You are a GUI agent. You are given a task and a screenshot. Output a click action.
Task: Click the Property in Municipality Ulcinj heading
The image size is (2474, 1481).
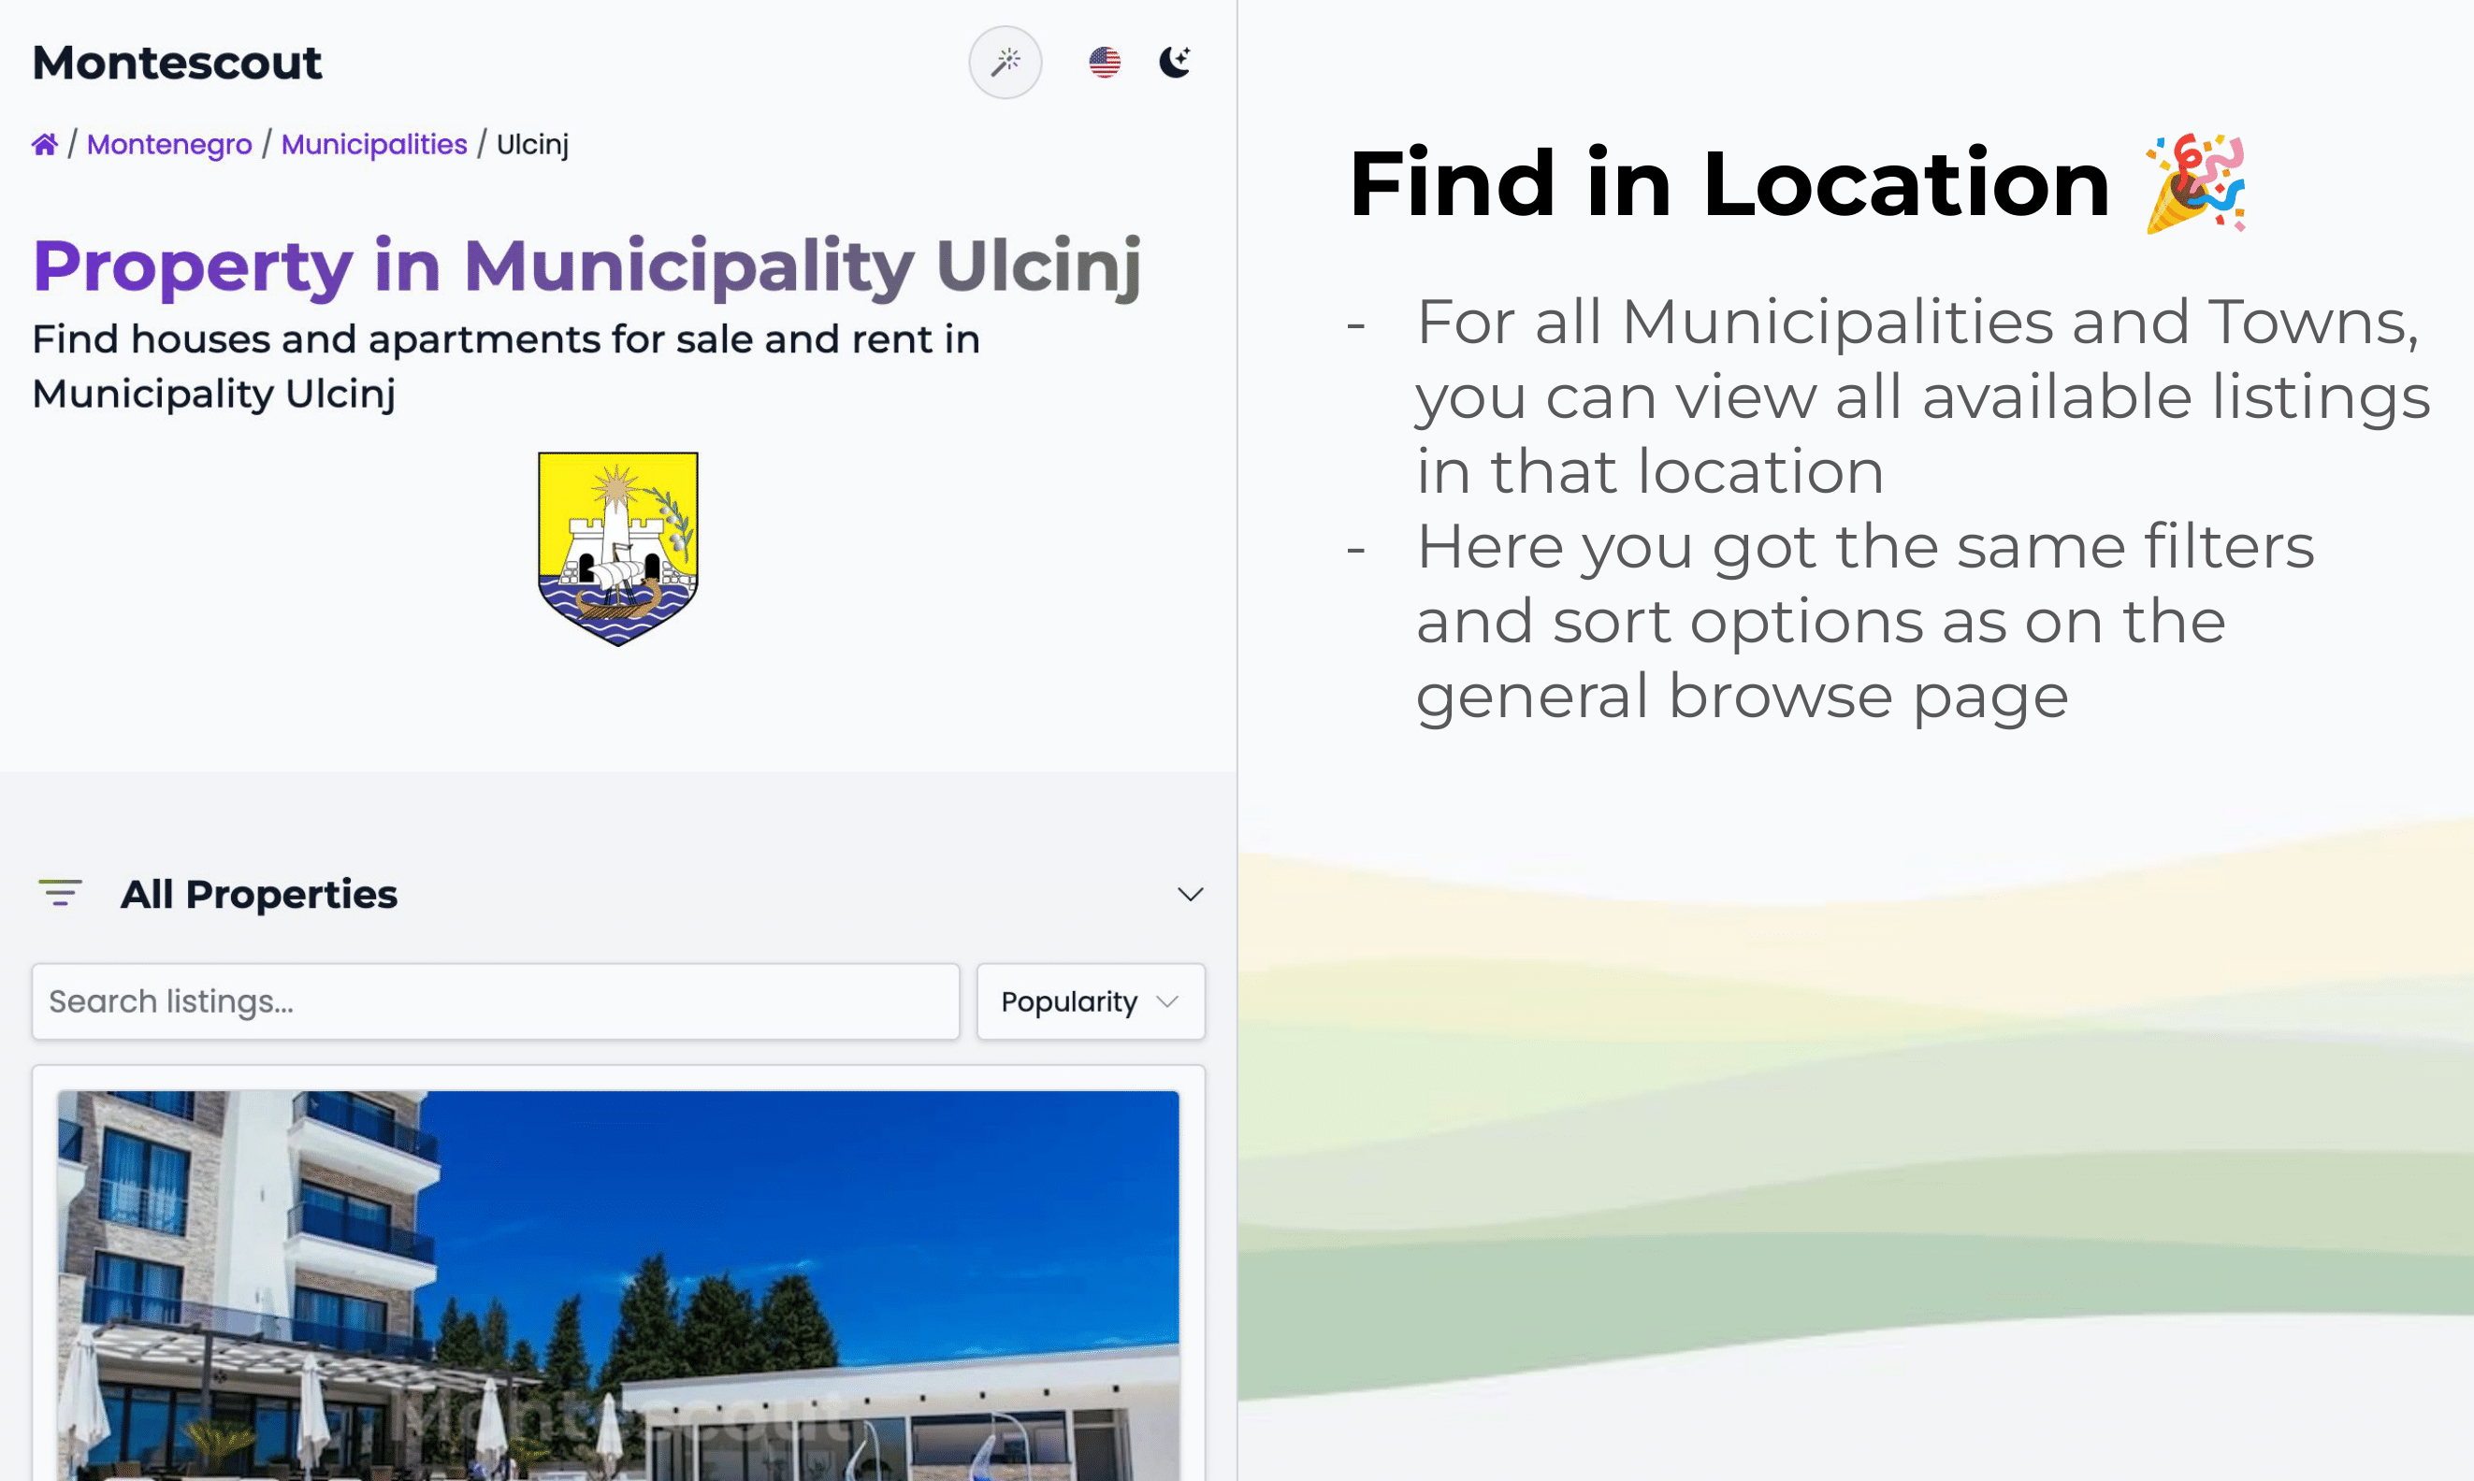click(x=586, y=266)
